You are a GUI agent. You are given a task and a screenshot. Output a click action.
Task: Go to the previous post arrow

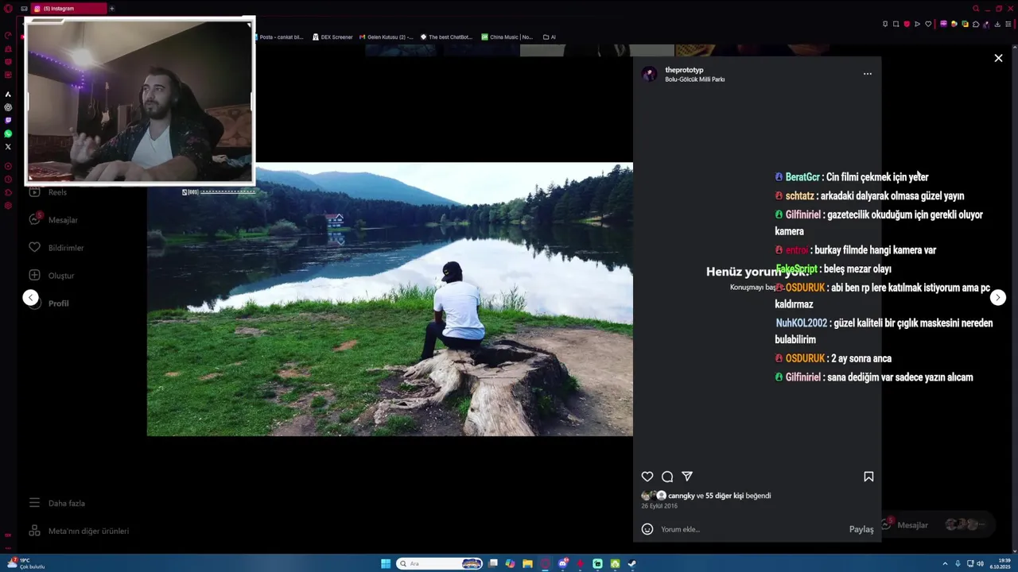pyautogui.click(x=30, y=297)
